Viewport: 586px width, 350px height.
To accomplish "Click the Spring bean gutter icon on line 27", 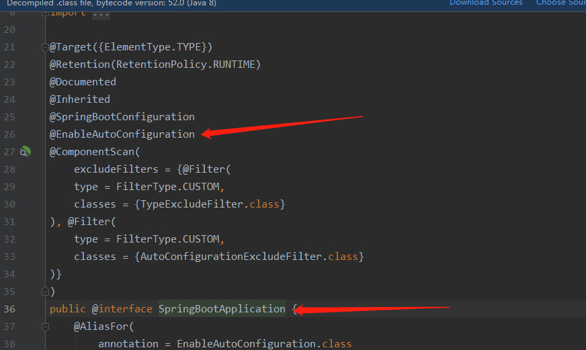I will pos(26,152).
